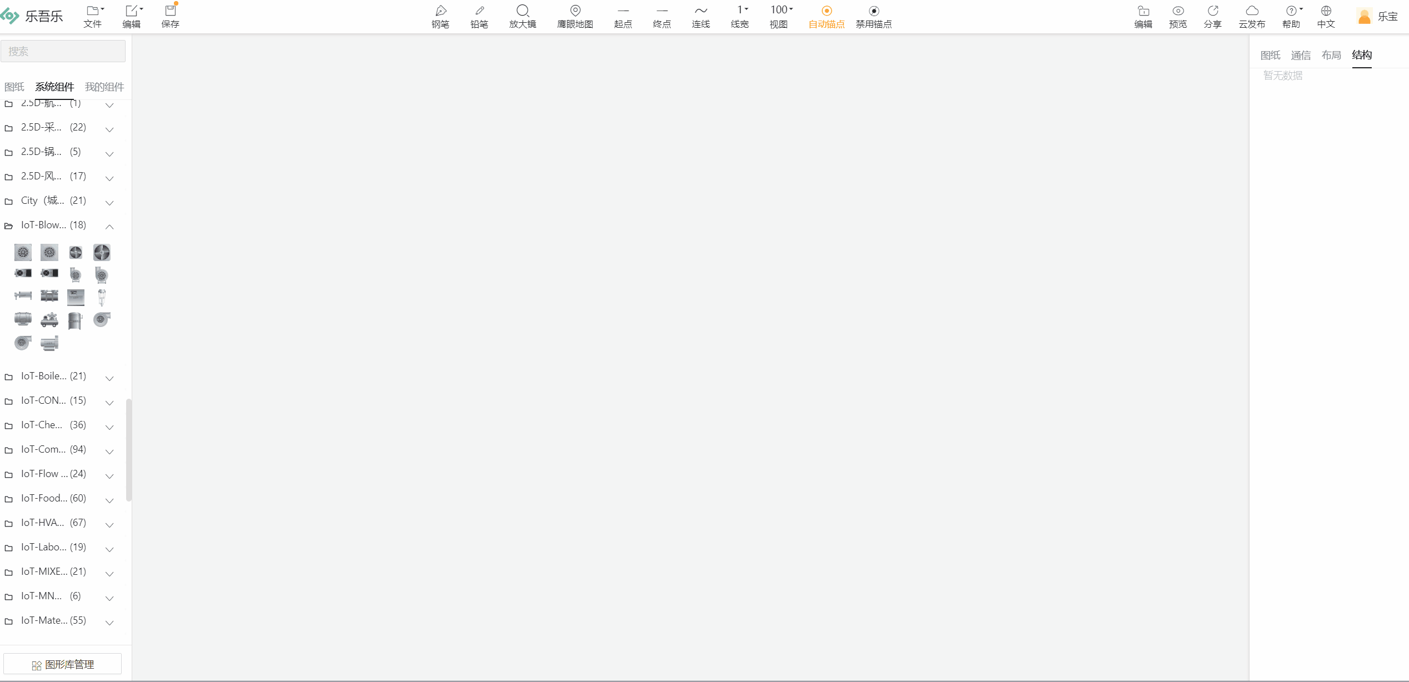
Task: Click the 分享 share icon
Action: 1212,16
